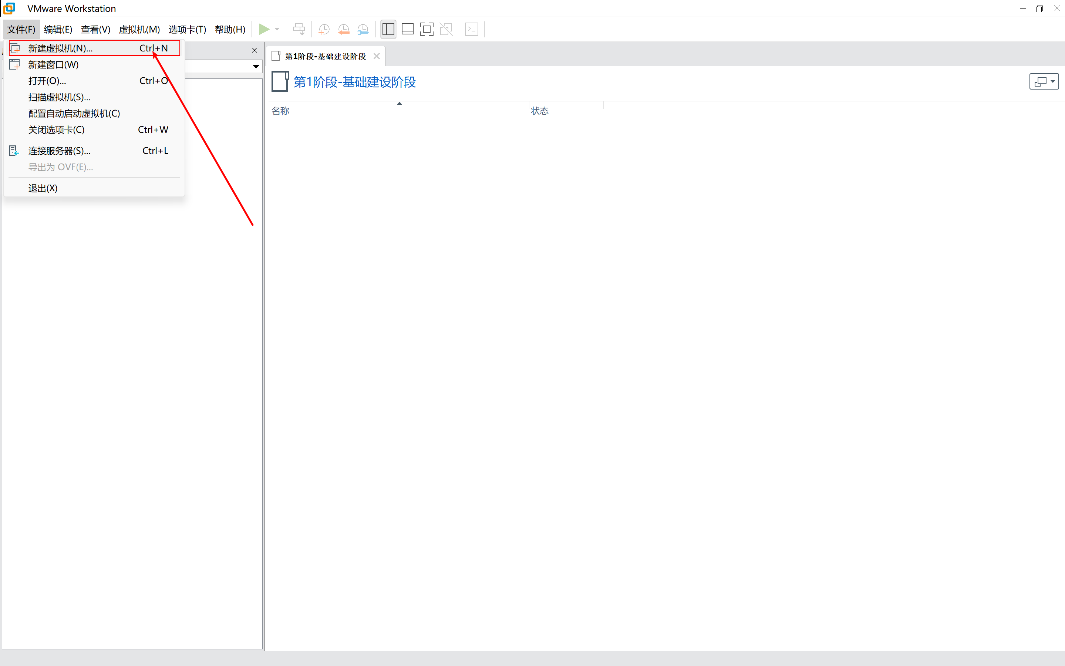Image resolution: width=1065 pixels, height=666 pixels.
Task: Open the 虚拟机(M) menu
Action: point(139,30)
